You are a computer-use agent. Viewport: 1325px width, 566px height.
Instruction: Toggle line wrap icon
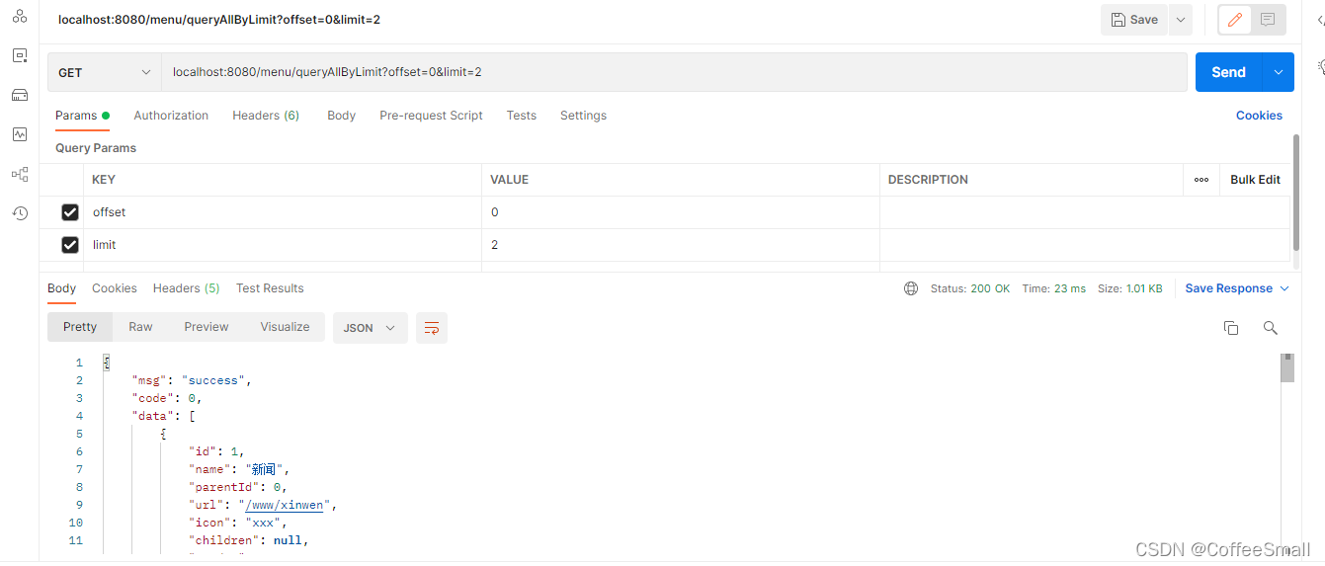pos(432,328)
